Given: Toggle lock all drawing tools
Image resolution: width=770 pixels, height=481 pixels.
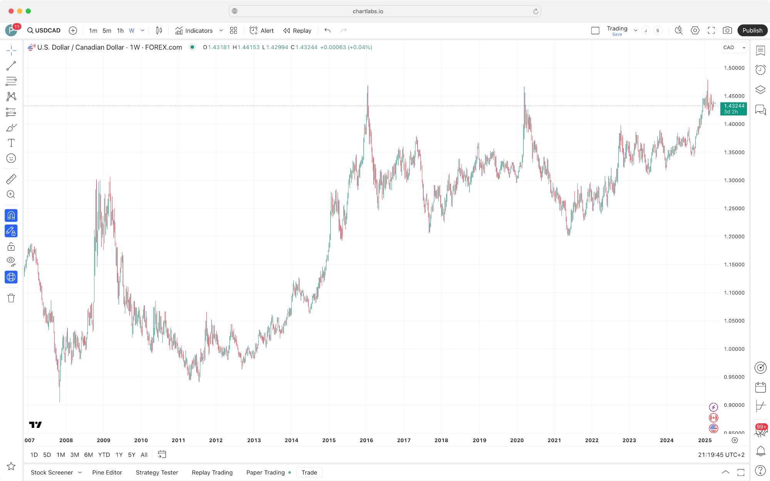Looking at the screenshot, I should [11, 247].
